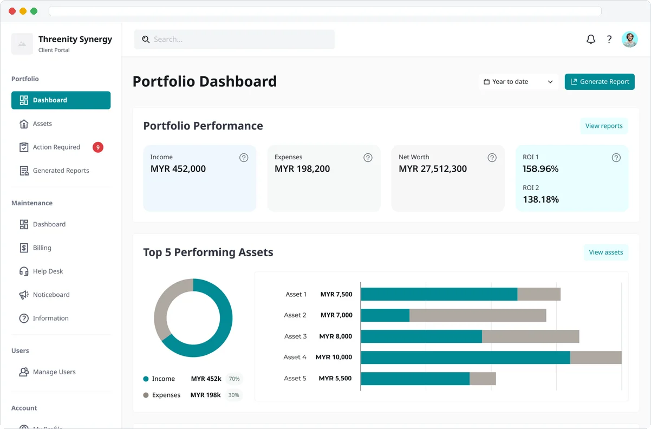The height and width of the screenshot is (429, 651).
Task: Open the user avatar menu
Action: (x=630, y=39)
